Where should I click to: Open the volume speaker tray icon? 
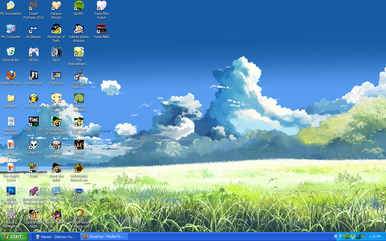coord(364,236)
